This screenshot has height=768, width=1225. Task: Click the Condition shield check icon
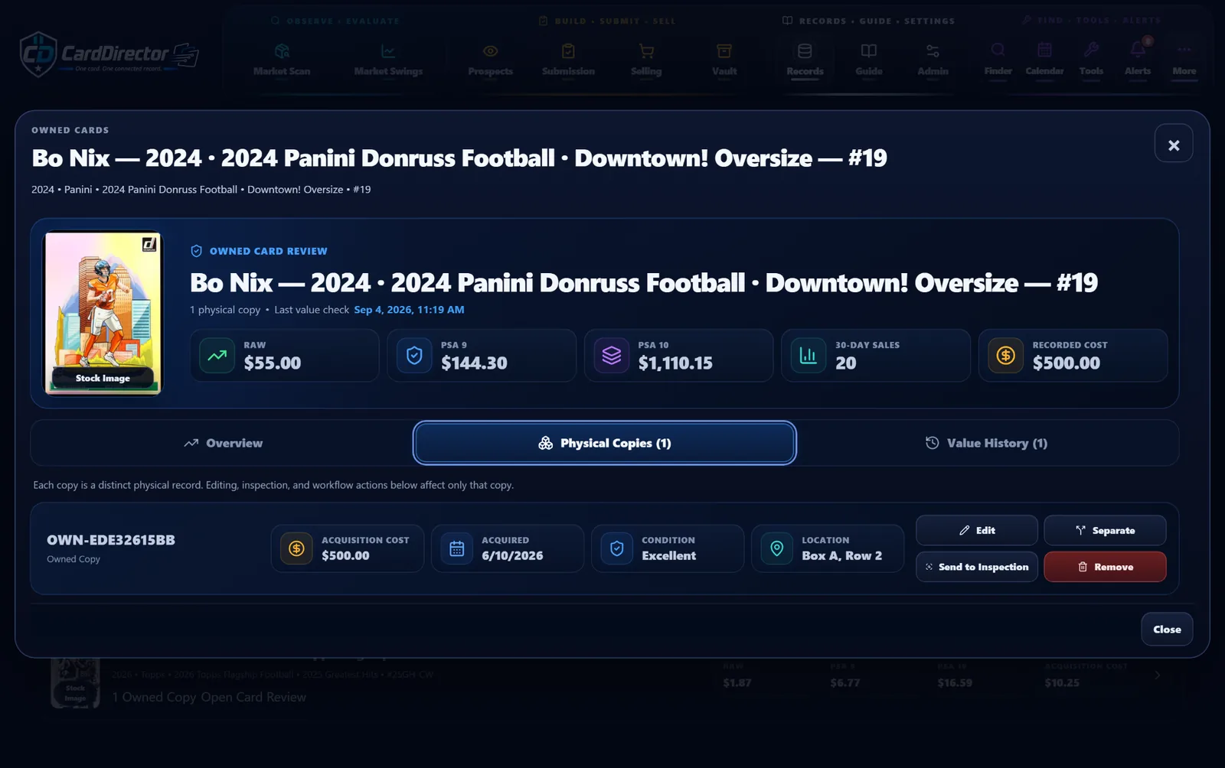pos(616,548)
